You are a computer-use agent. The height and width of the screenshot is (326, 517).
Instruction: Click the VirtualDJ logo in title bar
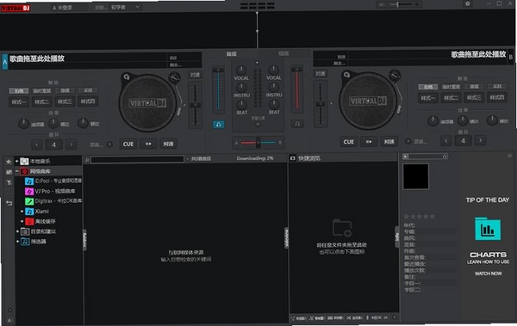click(x=16, y=8)
